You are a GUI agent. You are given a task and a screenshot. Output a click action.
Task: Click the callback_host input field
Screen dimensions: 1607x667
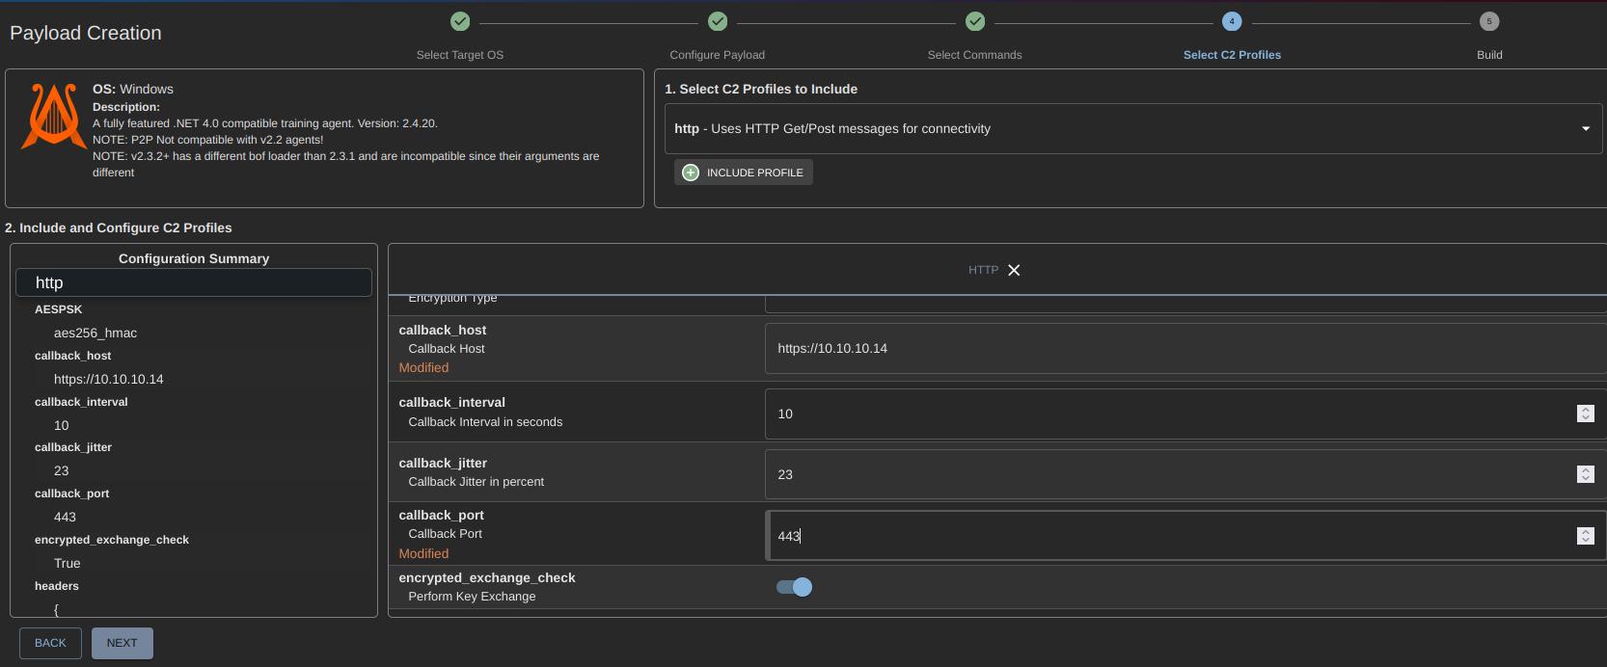(1185, 348)
